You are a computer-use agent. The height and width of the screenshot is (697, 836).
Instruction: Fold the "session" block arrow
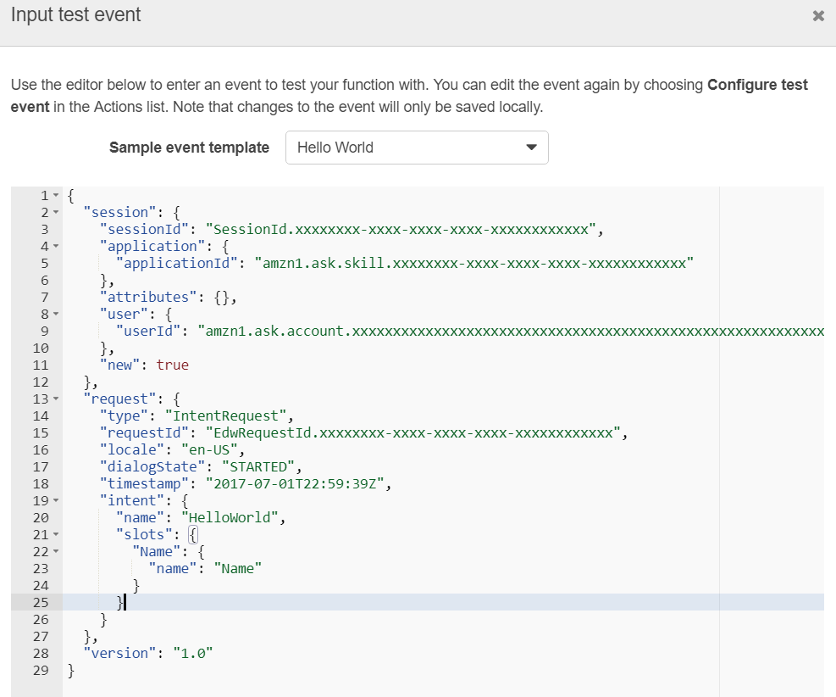pos(56,213)
